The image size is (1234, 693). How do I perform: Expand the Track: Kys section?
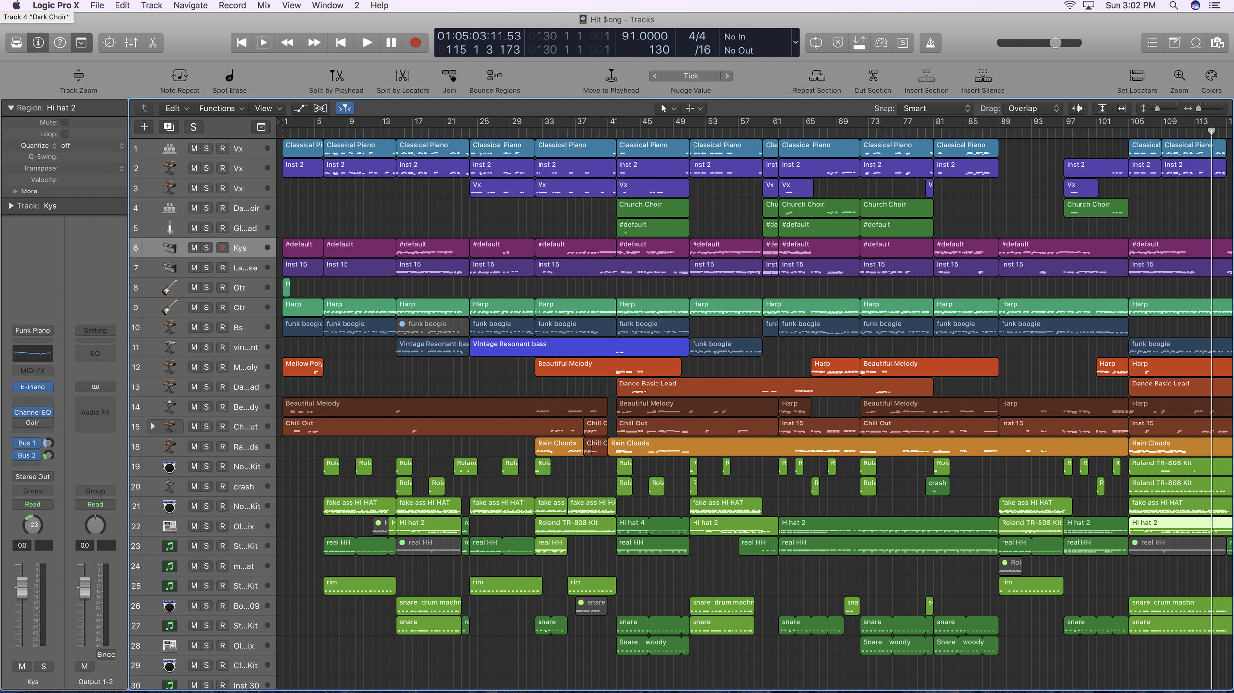point(10,206)
